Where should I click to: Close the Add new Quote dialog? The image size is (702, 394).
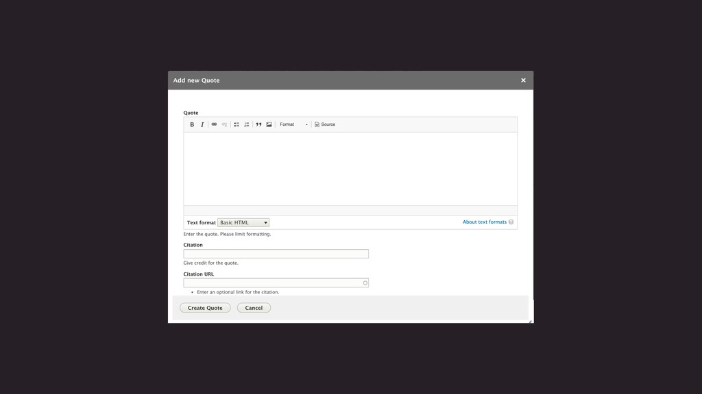523,81
